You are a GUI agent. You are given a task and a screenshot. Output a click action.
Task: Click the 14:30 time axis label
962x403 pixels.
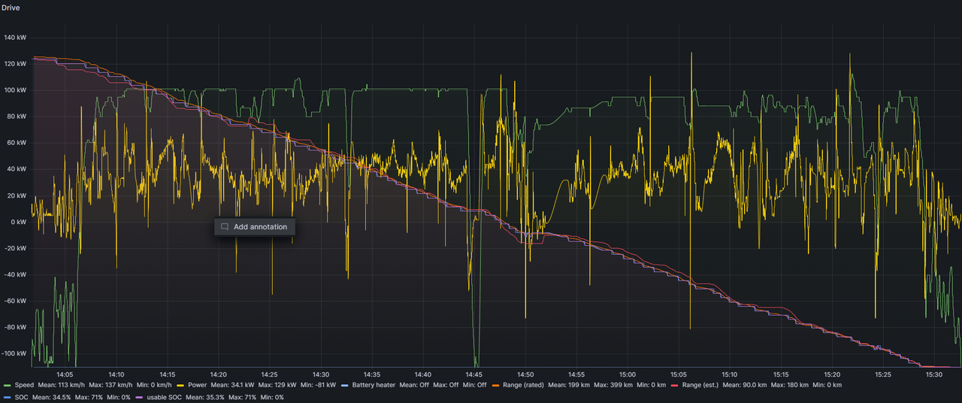tap(321, 374)
